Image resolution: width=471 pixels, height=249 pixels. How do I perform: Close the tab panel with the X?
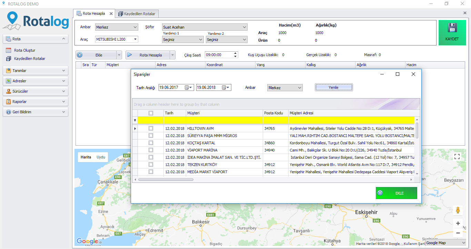coord(465,13)
